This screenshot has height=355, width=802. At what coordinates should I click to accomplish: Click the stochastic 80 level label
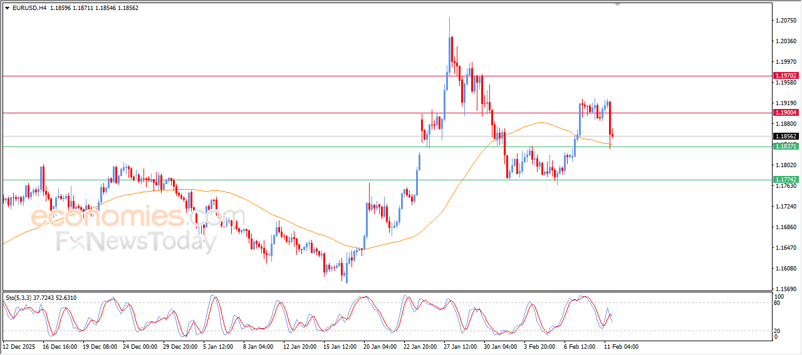[779, 303]
